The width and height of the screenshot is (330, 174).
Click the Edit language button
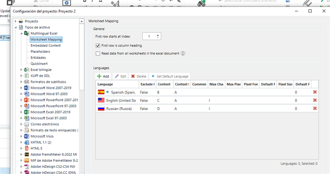(121, 76)
